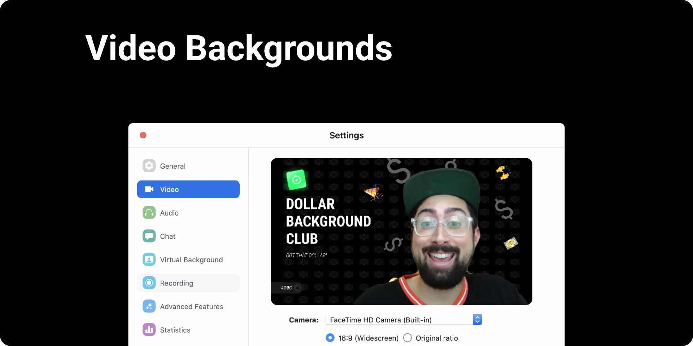Open the General settings tab

188,166
